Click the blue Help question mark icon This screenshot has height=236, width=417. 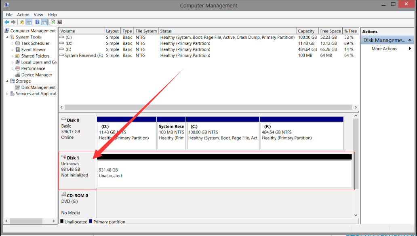click(37, 22)
